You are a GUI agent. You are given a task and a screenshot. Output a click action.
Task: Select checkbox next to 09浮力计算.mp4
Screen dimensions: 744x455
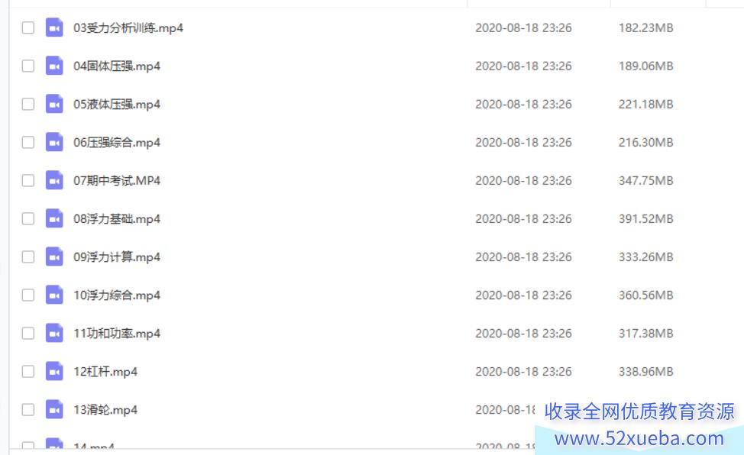tap(28, 257)
